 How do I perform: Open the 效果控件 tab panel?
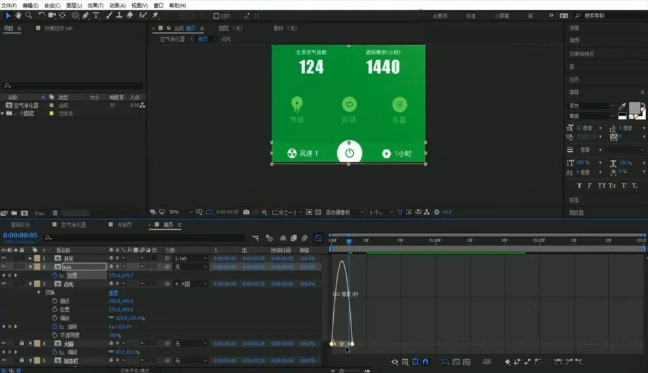[x=58, y=29]
